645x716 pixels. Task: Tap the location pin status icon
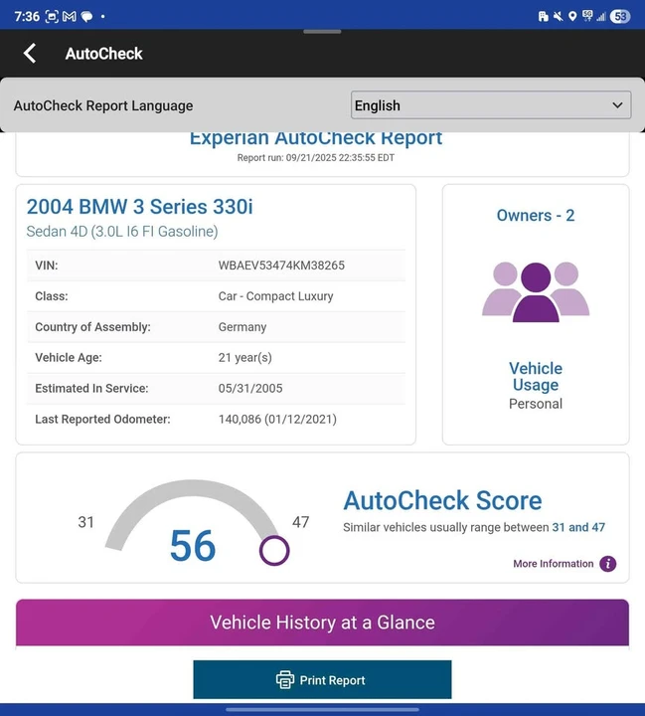[x=572, y=17]
